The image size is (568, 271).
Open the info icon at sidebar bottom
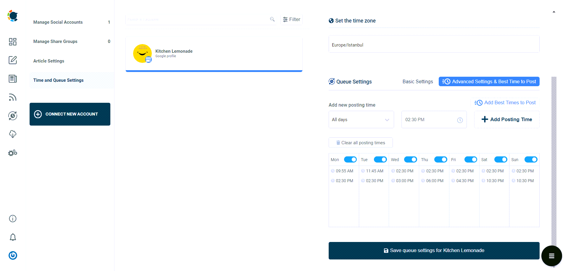pyautogui.click(x=12, y=219)
